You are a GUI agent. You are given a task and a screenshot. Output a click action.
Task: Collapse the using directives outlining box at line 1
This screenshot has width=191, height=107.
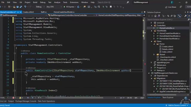(x=15, y=18)
